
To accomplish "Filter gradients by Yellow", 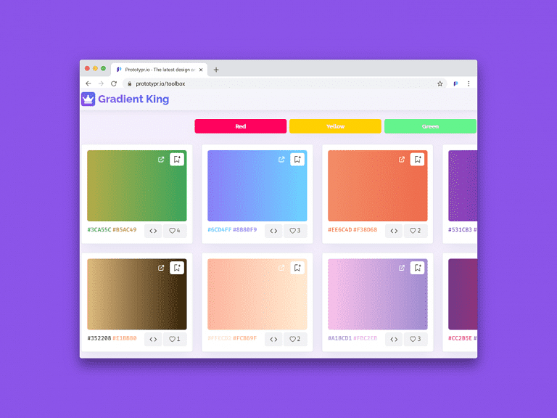I will (335, 126).
